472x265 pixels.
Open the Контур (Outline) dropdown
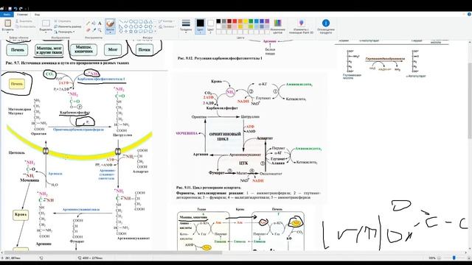[166, 21]
